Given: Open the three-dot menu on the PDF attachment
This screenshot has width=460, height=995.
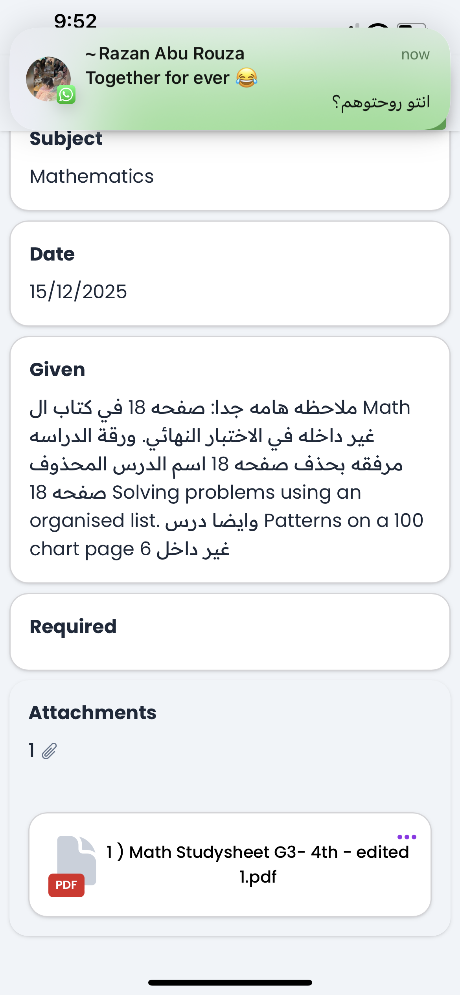Looking at the screenshot, I should [407, 837].
